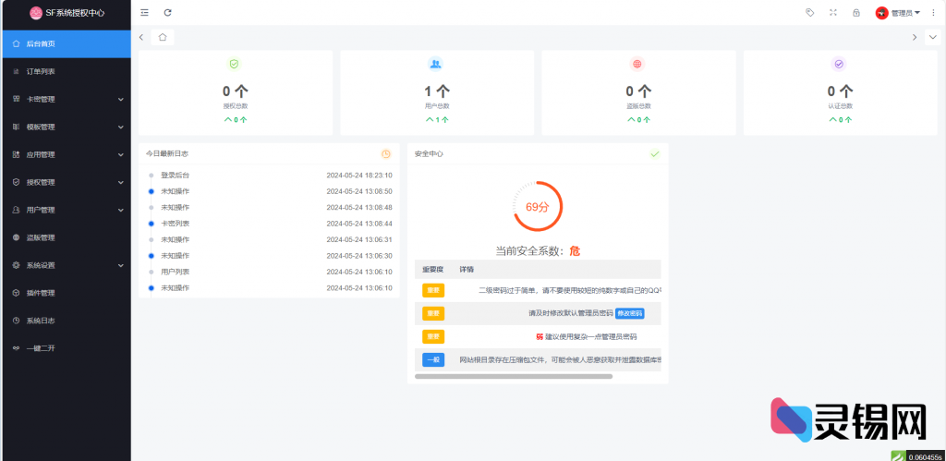Open the 管理员 account dropdown
The image size is (946, 461).
click(x=899, y=13)
